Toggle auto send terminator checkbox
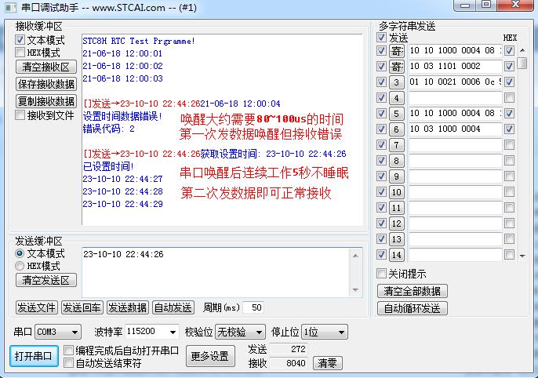This screenshot has height=378, width=538. (x=69, y=362)
